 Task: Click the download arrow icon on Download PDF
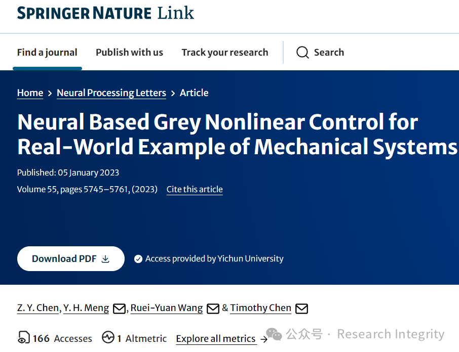(x=105, y=259)
